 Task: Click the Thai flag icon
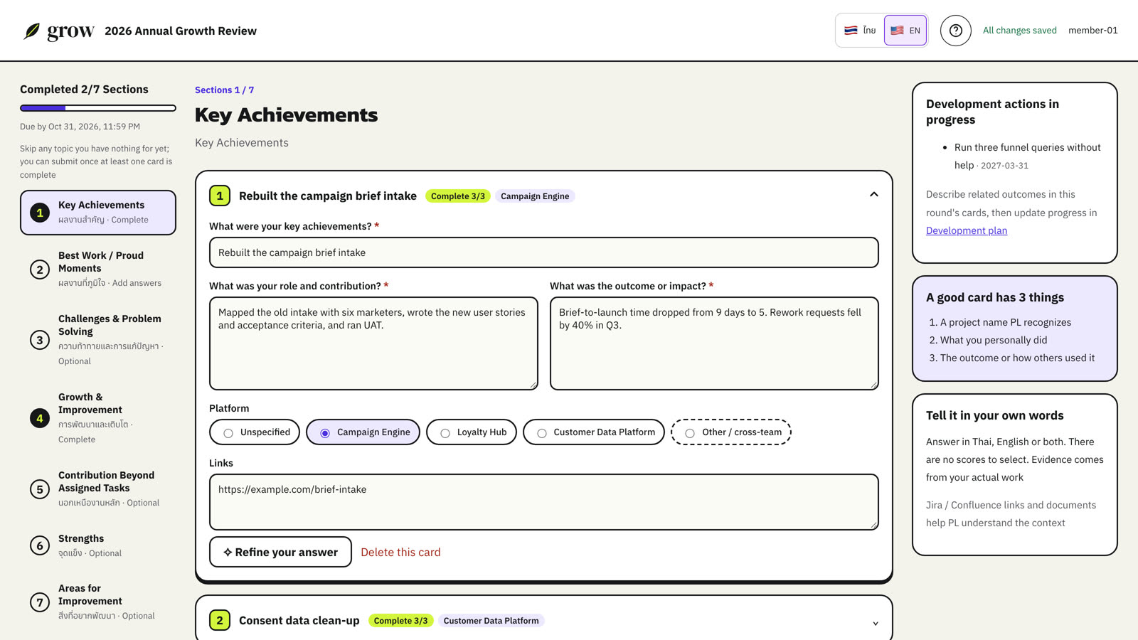tap(851, 31)
